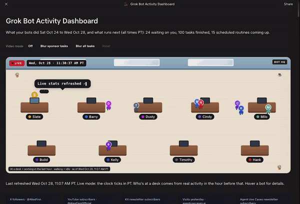300x204 pixels.
Task: Click the Slate desk label
Action: 34,116
